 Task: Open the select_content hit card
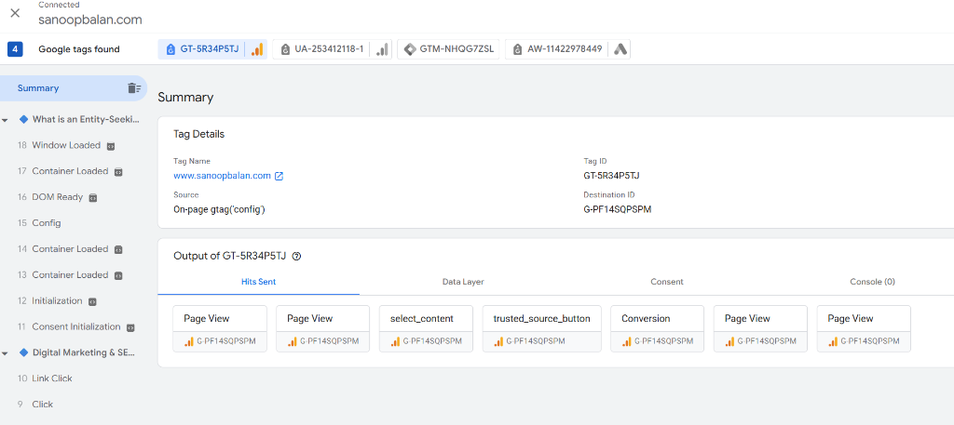click(x=426, y=328)
